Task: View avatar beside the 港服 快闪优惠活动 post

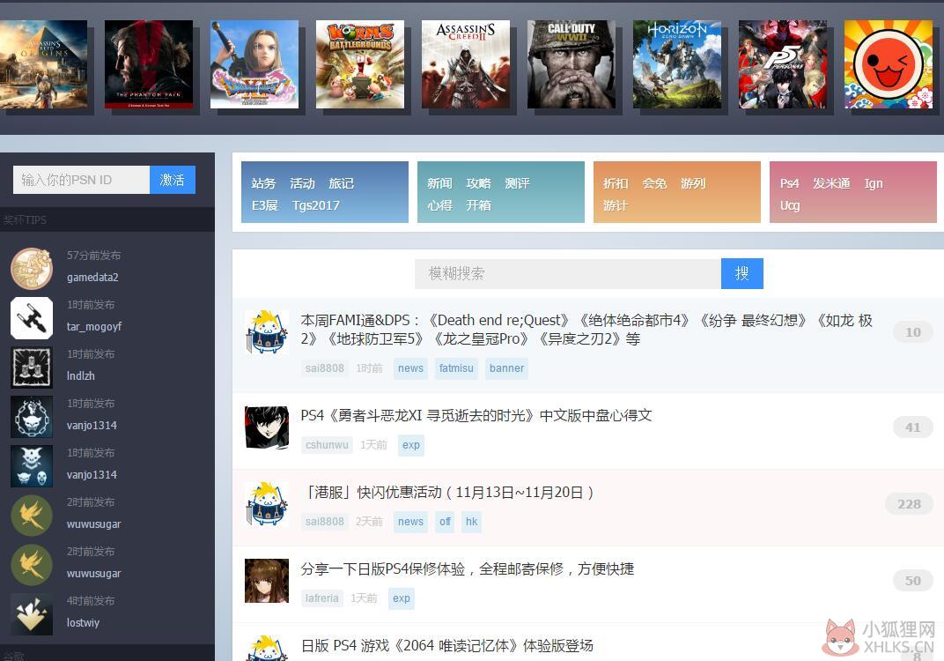Action: [267, 504]
